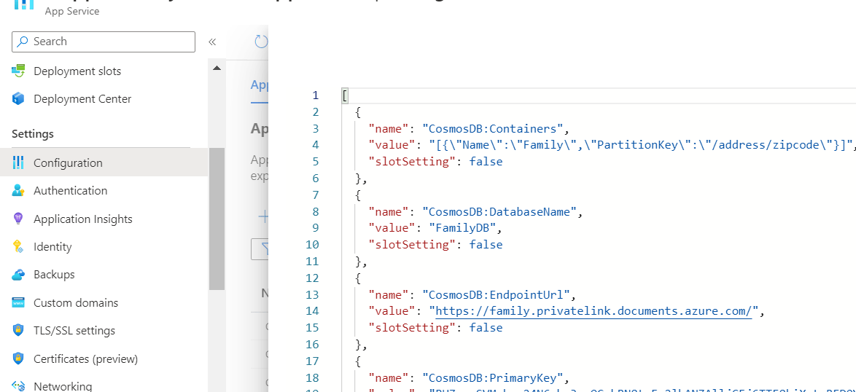Click the Deployment slots icon
This screenshot has height=392, width=856.
pyautogui.click(x=18, y=71)
